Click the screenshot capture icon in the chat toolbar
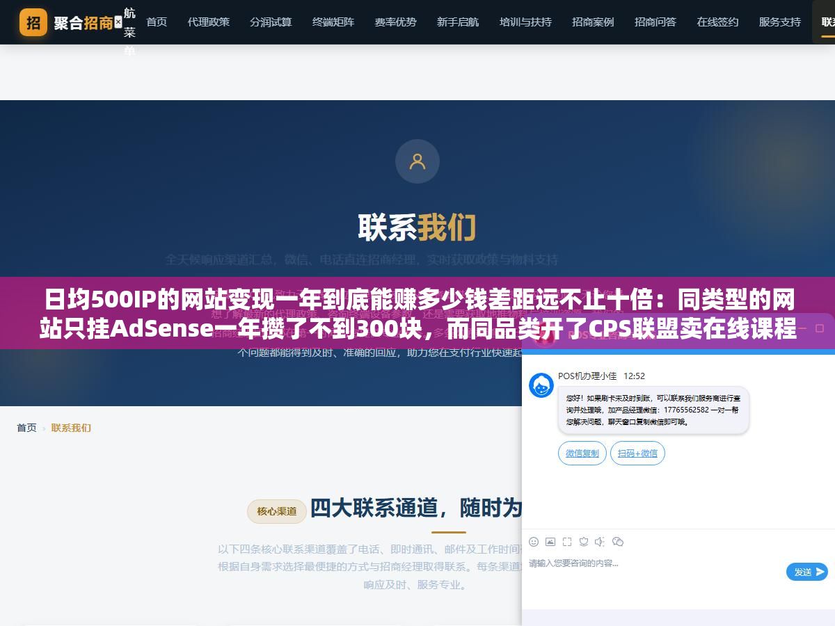Image resolution: width=835 pixels, height=626 pixels. tap(567, 542)
